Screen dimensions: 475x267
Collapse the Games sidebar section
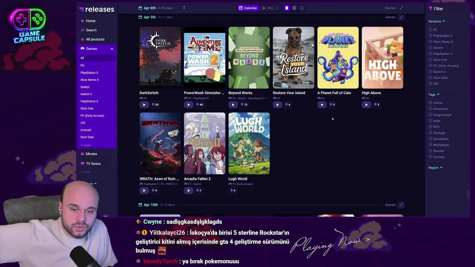(x=112, y=49)
